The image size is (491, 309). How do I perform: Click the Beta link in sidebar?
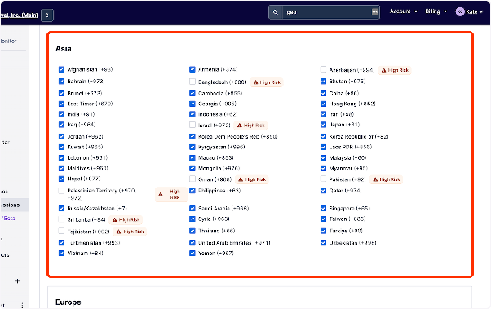8,219
